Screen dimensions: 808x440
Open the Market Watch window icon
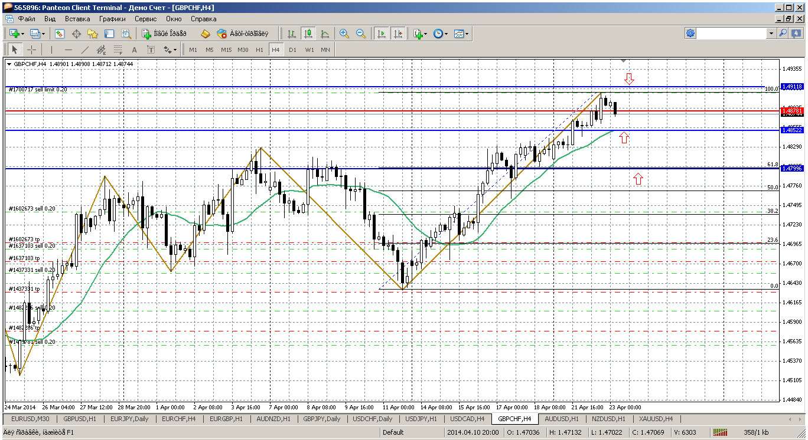click(60, 34)
